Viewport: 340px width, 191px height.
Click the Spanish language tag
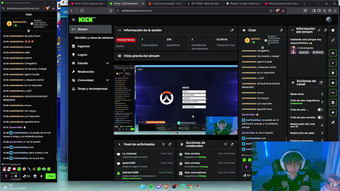point(304,52)
